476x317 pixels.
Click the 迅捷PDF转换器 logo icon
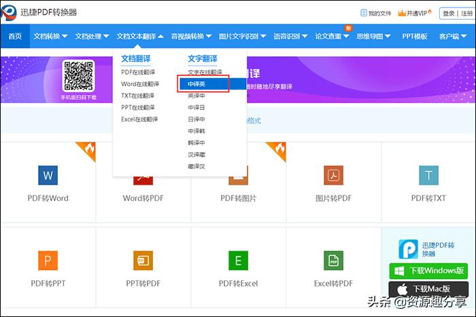[x=8, y=12]
